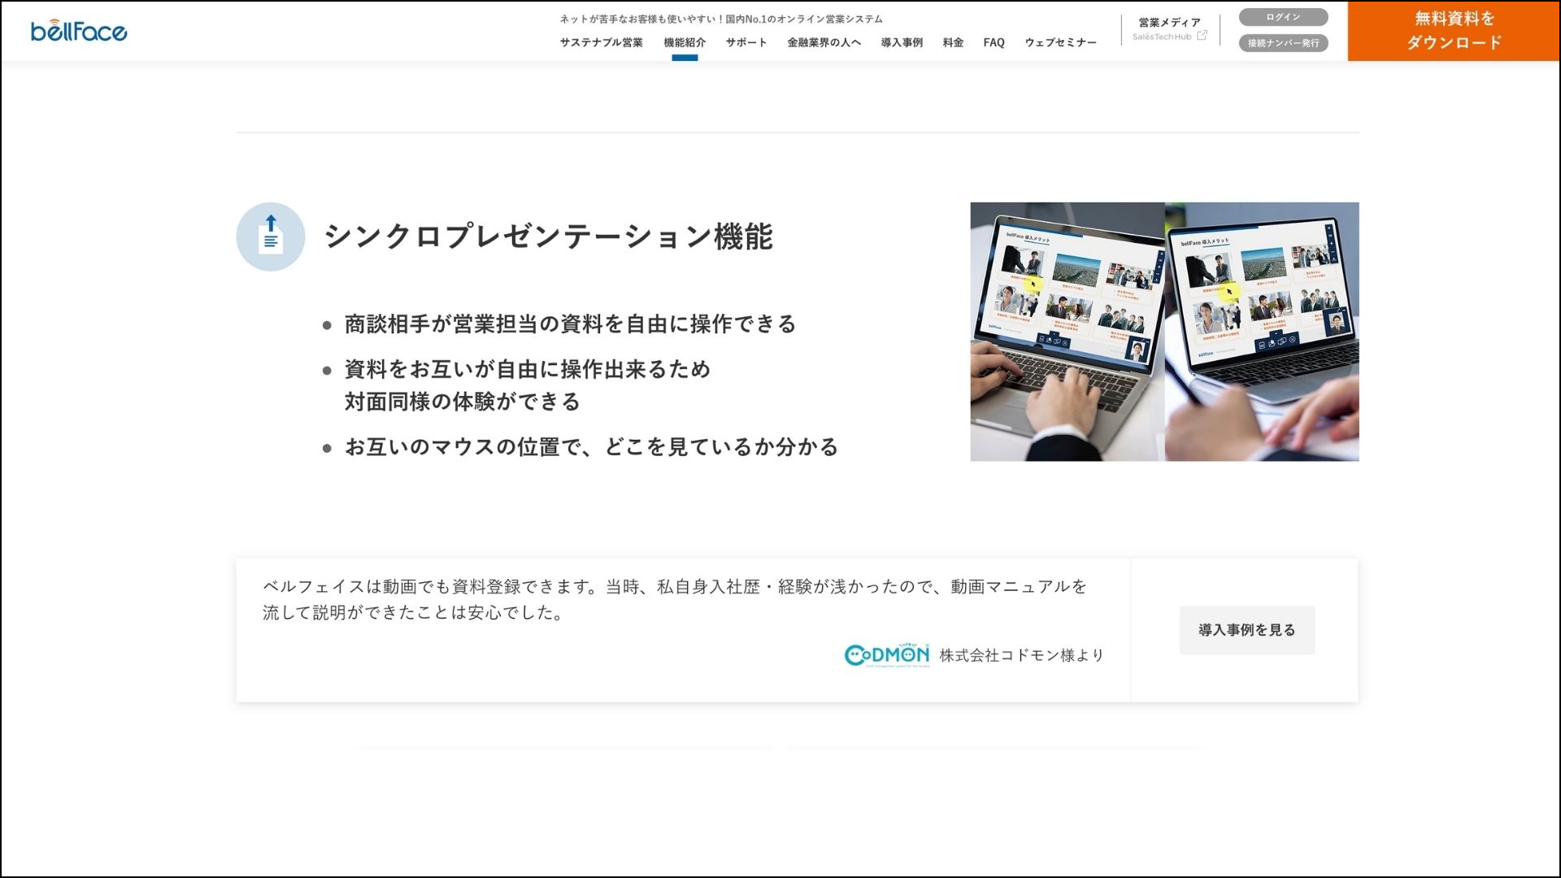The width and height of the screenshot is (1561, 878).
Task: Navigate to the 料金 page
Action: [952, 42]
